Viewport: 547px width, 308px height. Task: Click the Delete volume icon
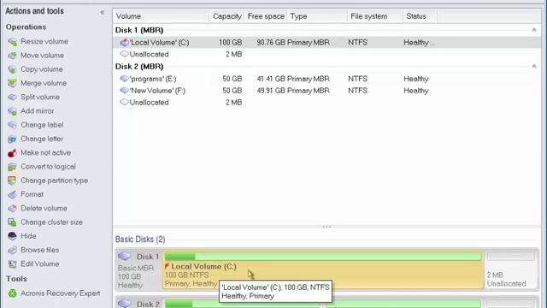[13, 209]
